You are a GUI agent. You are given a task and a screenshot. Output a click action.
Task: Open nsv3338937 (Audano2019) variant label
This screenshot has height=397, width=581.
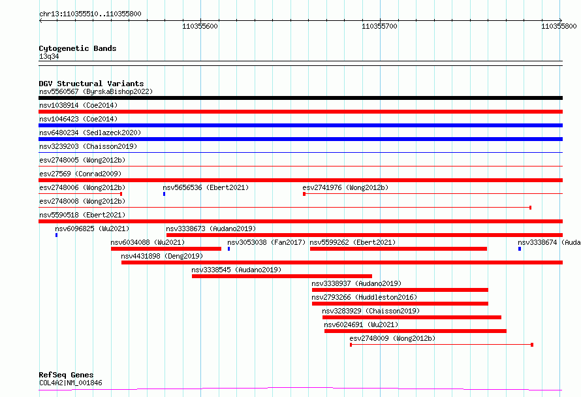(356, 283)
